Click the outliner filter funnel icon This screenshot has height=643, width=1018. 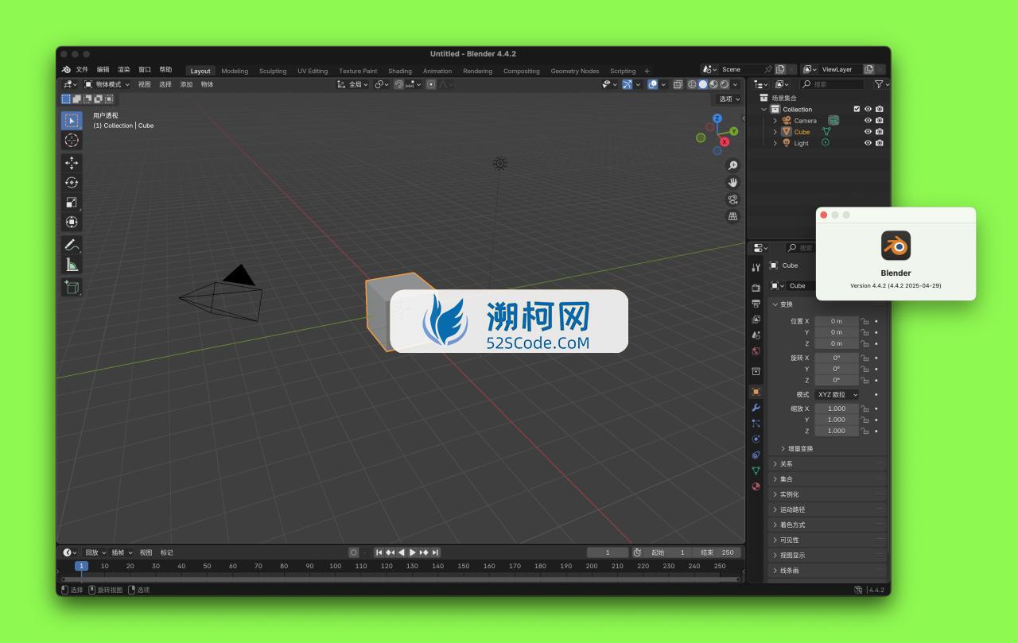[879, 84]
